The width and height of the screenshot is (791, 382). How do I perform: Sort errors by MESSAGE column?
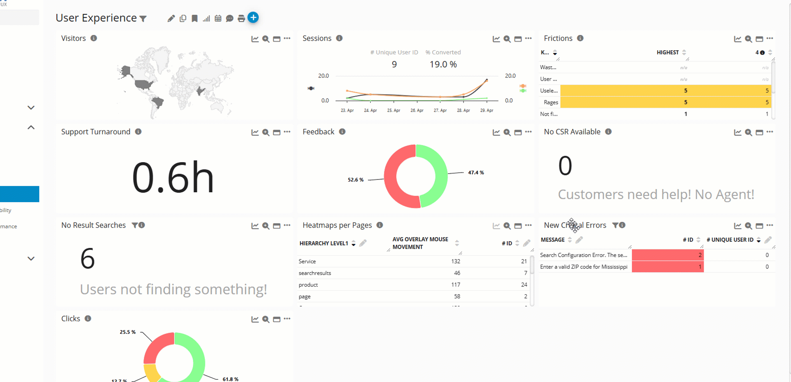point(570,240)
